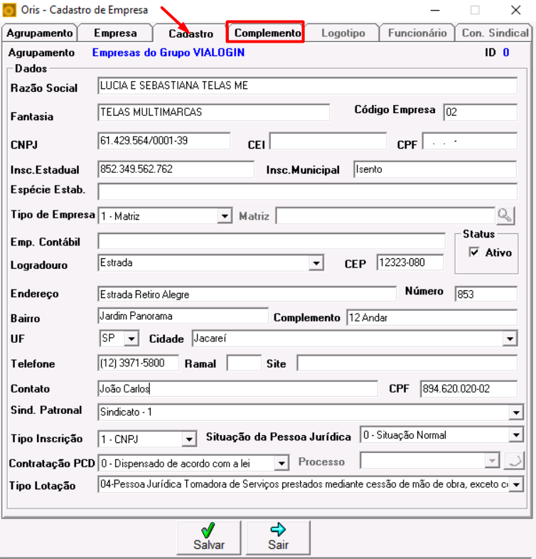The height and width of the screenshot is (559, 536).
Task: Open the Contratação PCD dropdown
Action: click(282, 463)
